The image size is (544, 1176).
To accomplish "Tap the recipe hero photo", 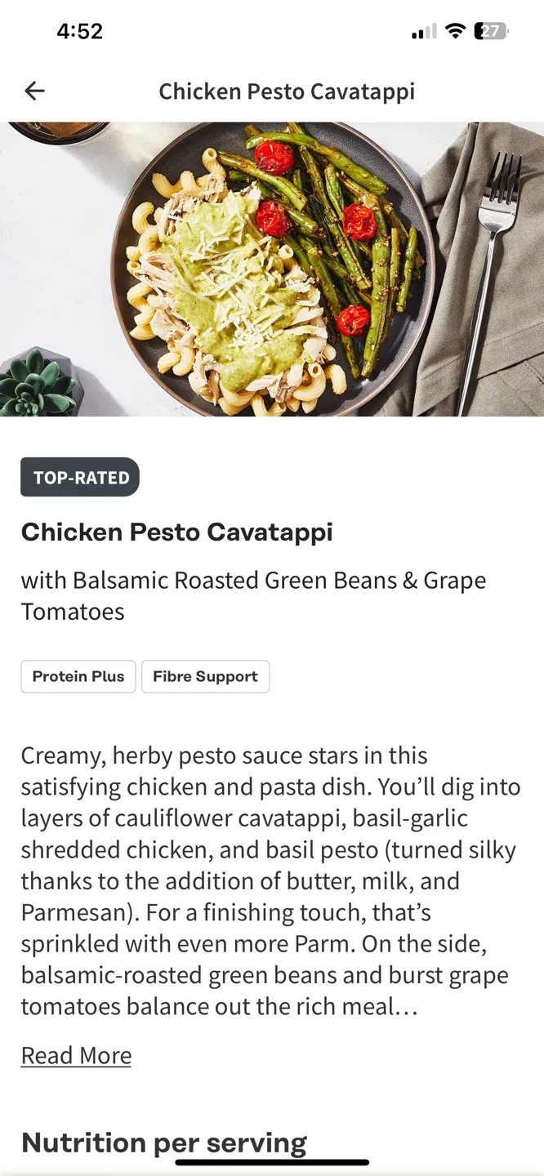I will tap(272, 269).
